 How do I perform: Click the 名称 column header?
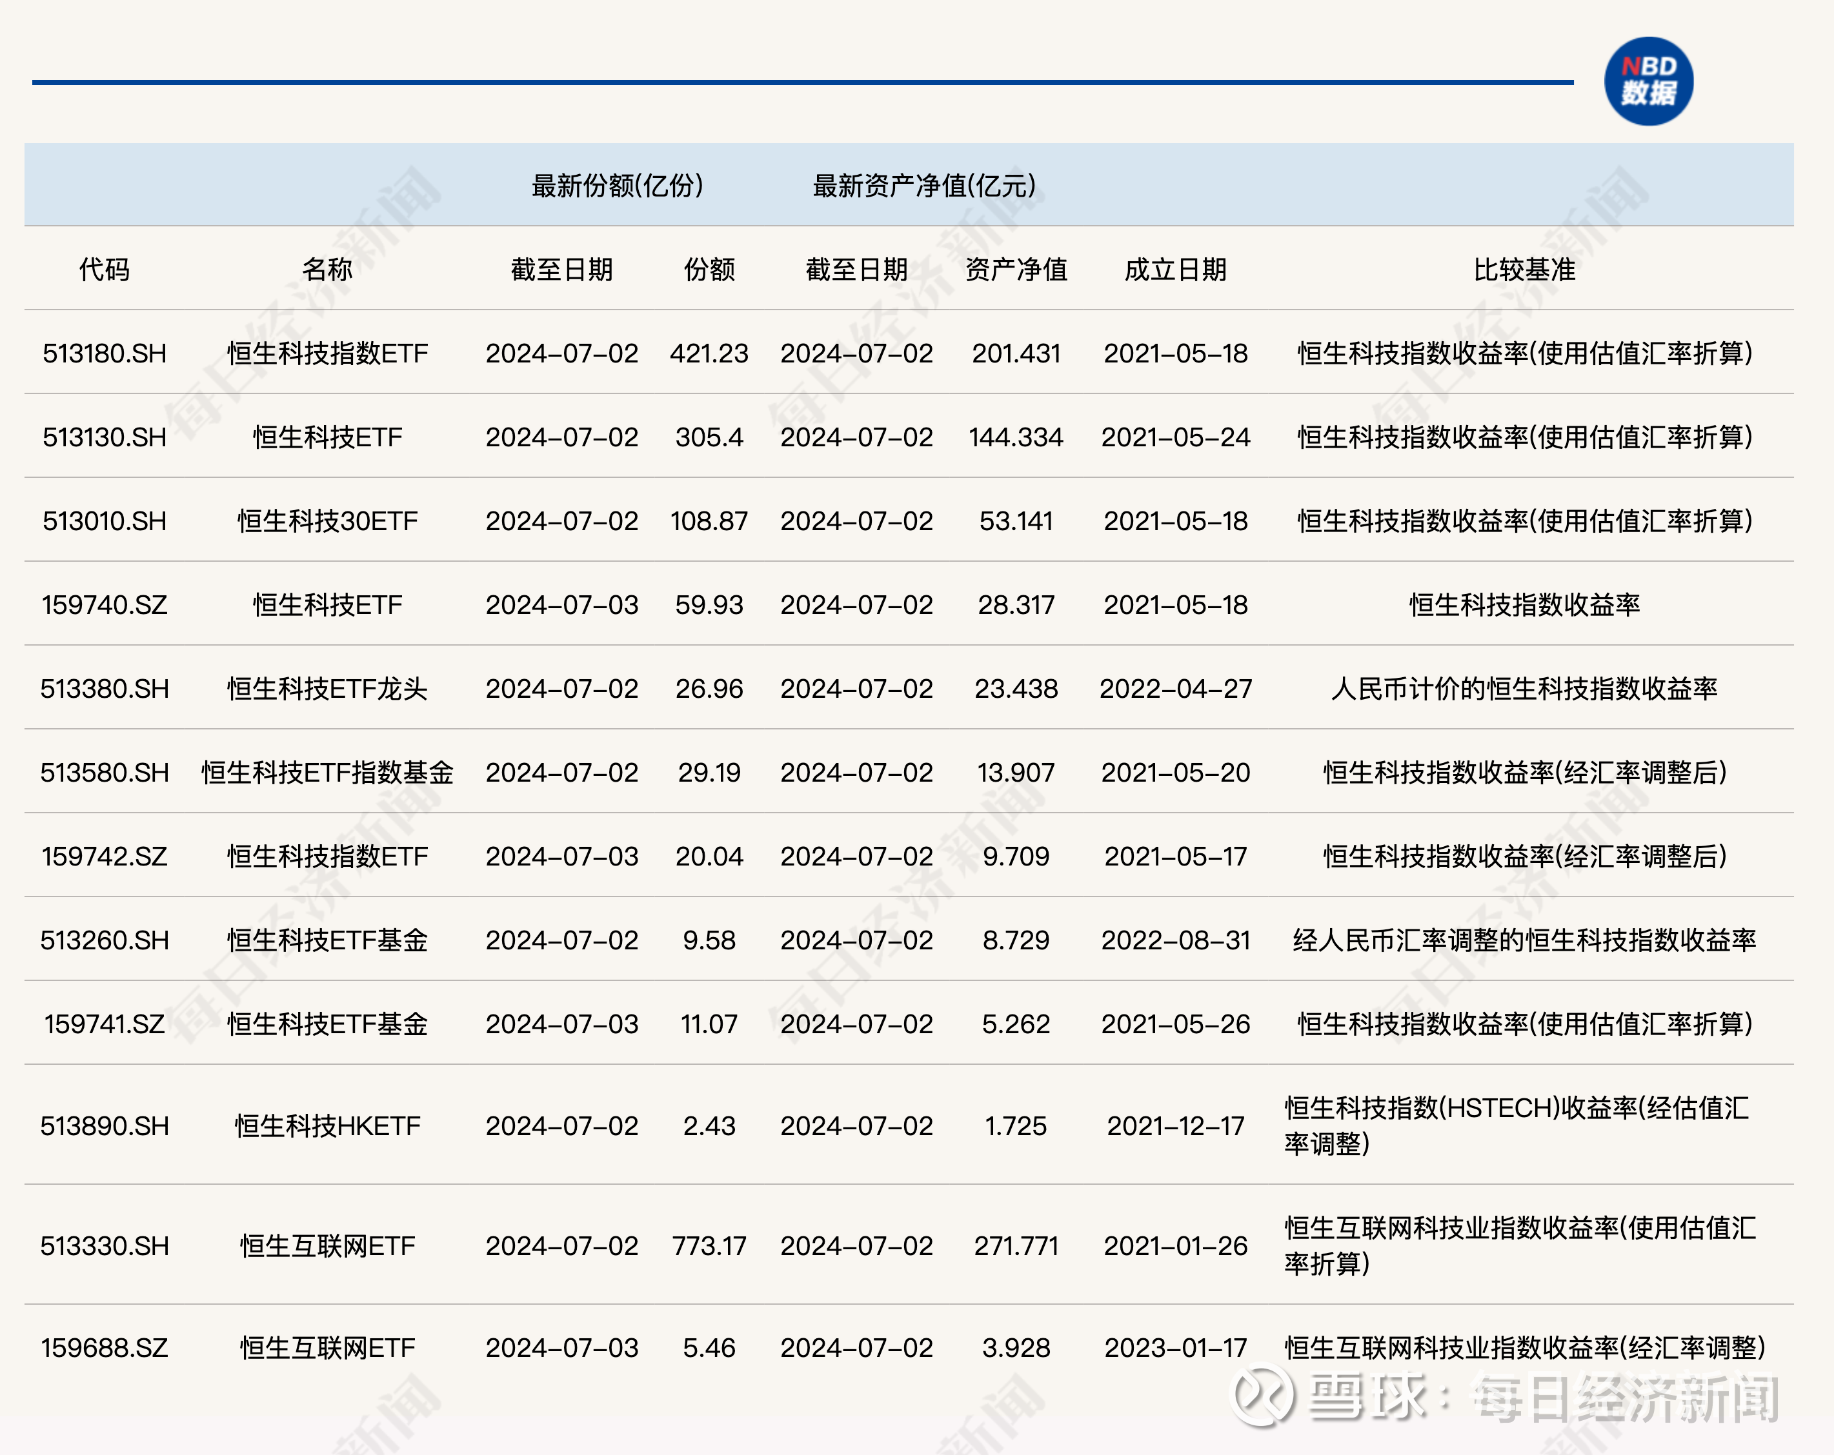click(x=328, y=270)
